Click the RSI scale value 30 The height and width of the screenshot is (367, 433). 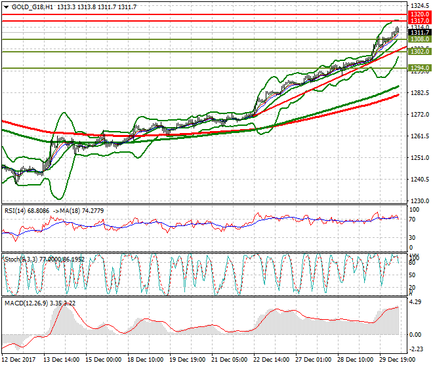[x=412, y=238]
